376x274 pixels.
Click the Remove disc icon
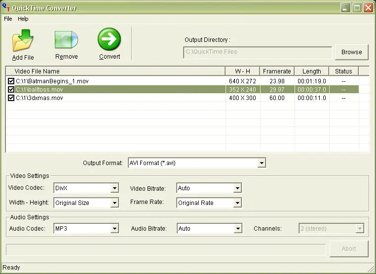[x=66, y=39]
